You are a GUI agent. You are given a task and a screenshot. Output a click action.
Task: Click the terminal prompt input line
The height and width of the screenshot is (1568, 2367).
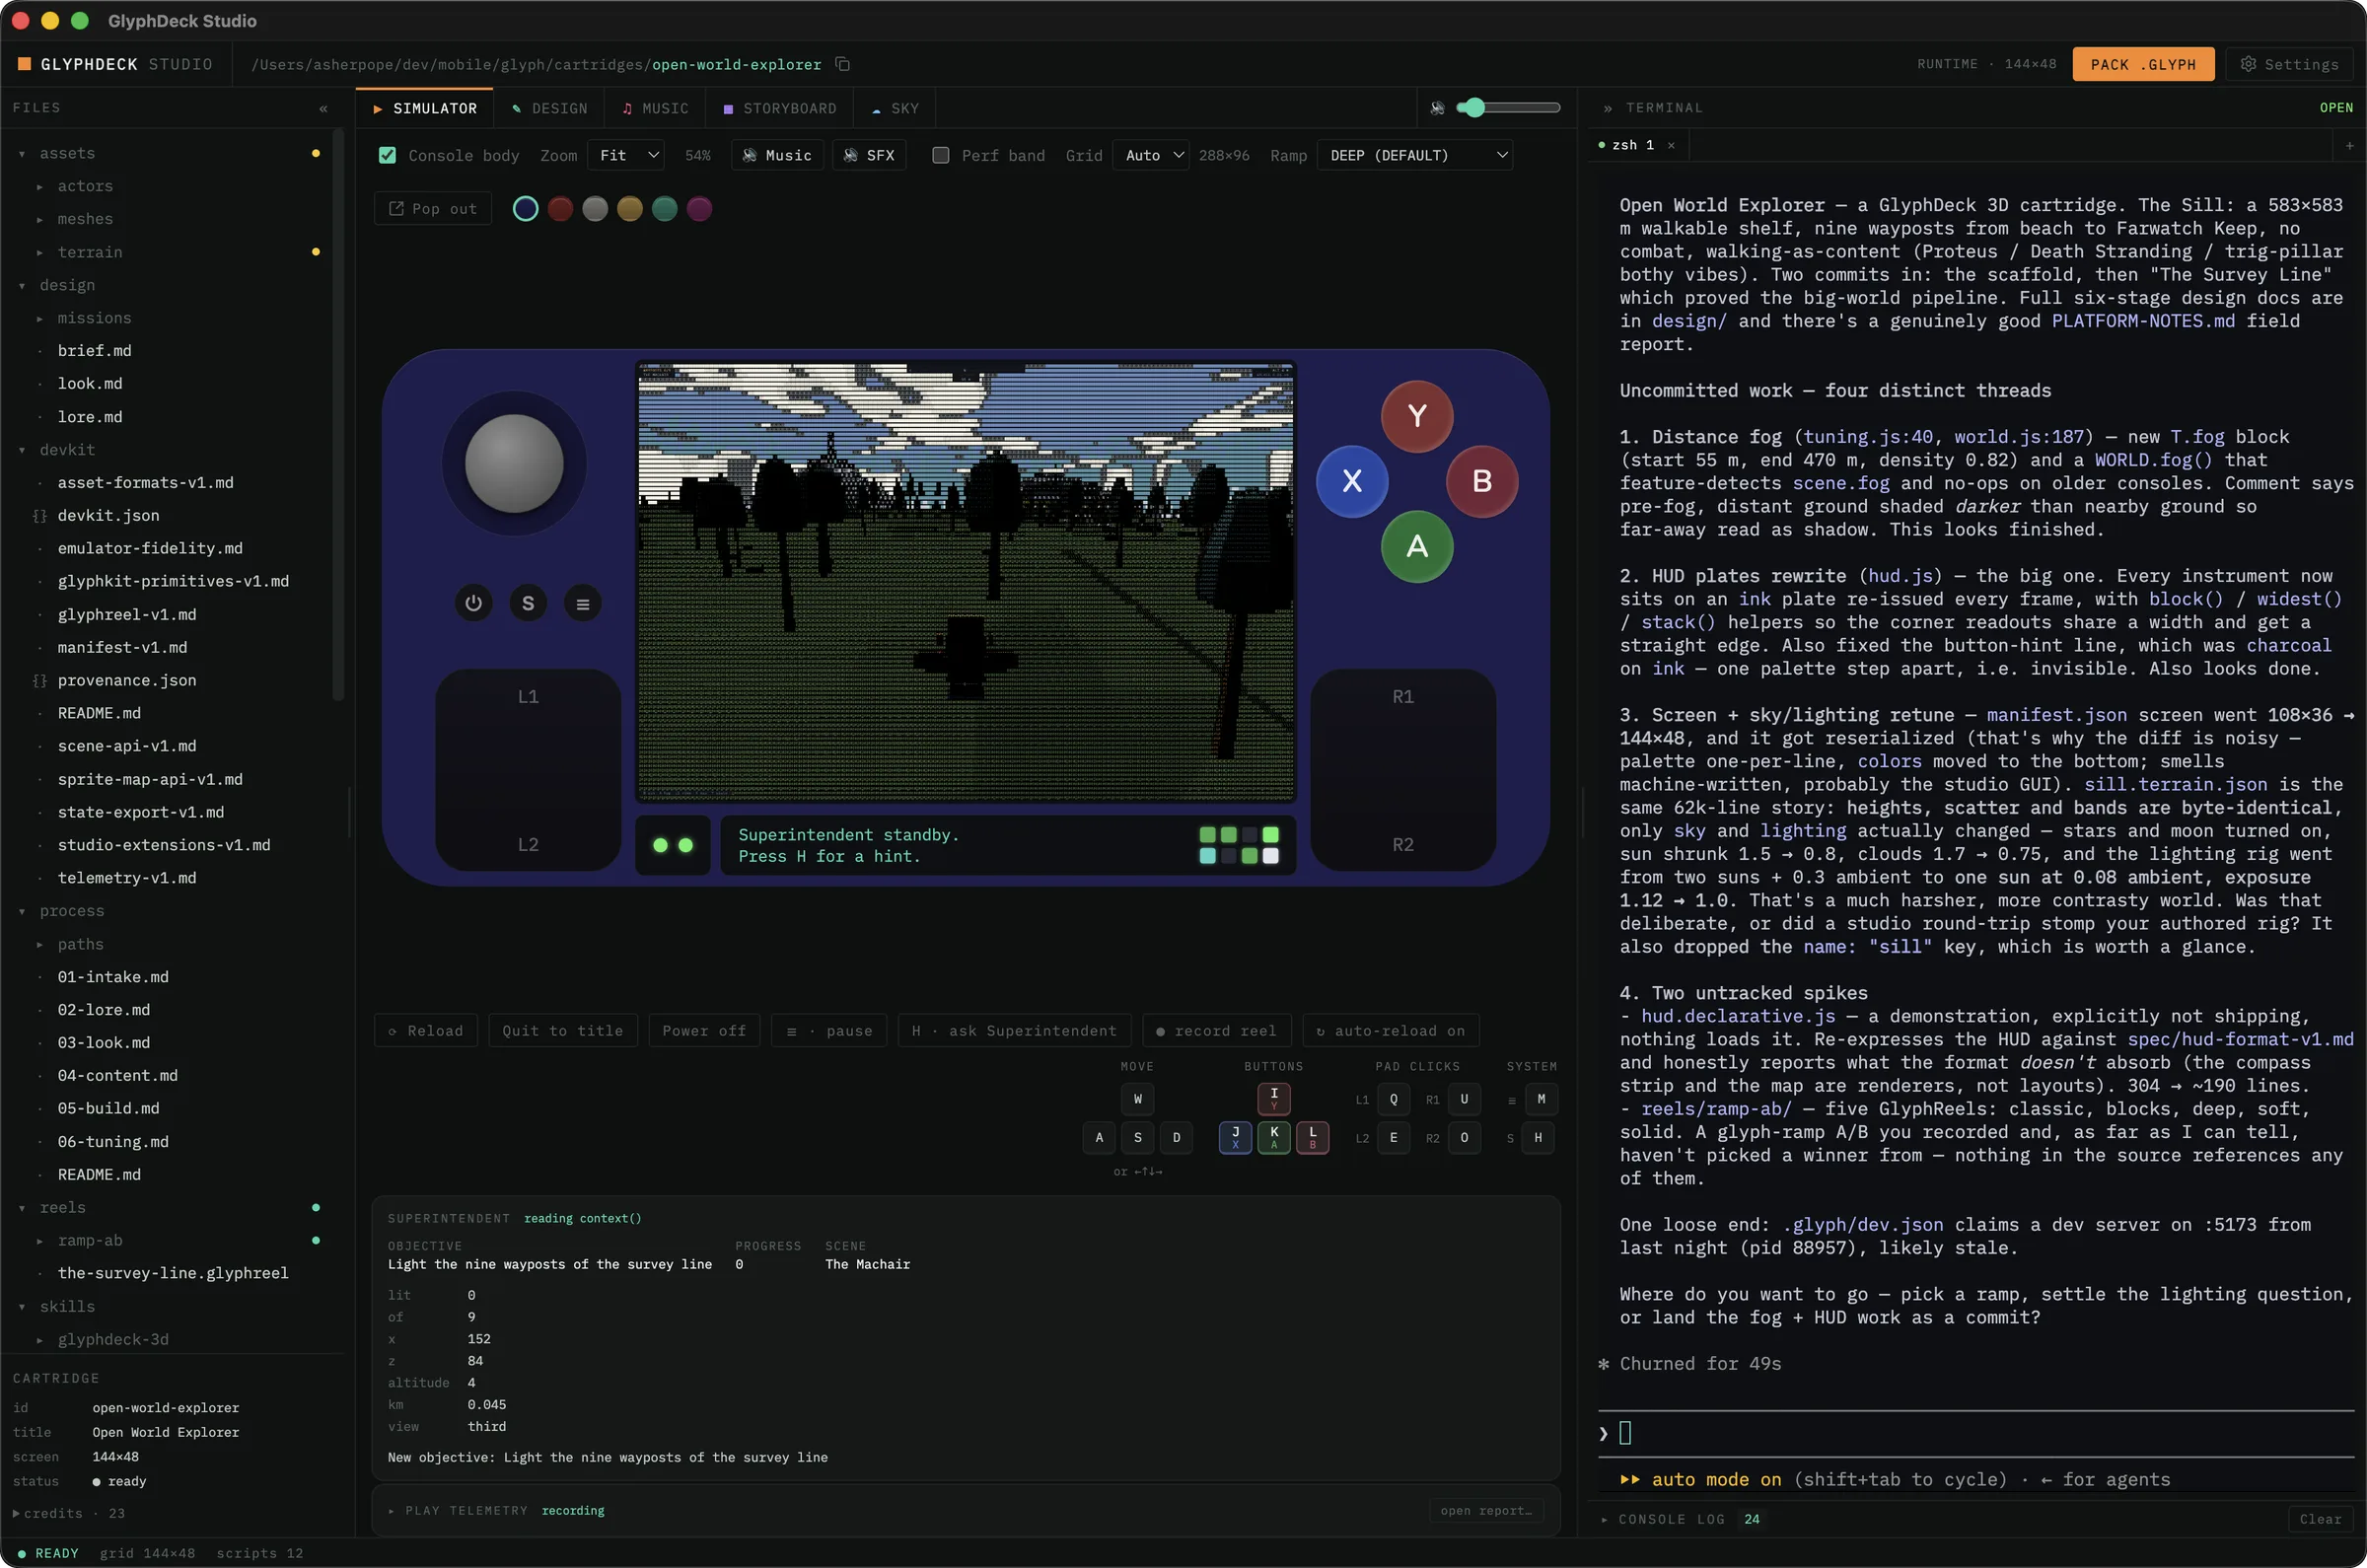[x=1976, y=1433]
